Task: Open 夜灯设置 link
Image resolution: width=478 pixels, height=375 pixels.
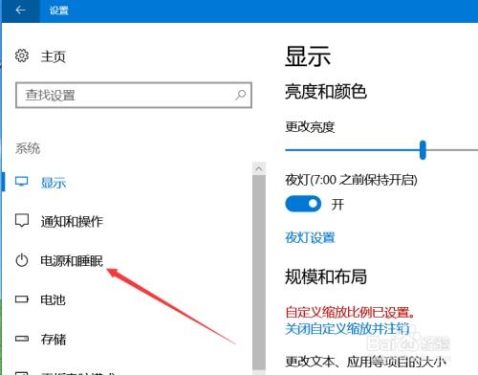Action: click(x=310, y=237)
